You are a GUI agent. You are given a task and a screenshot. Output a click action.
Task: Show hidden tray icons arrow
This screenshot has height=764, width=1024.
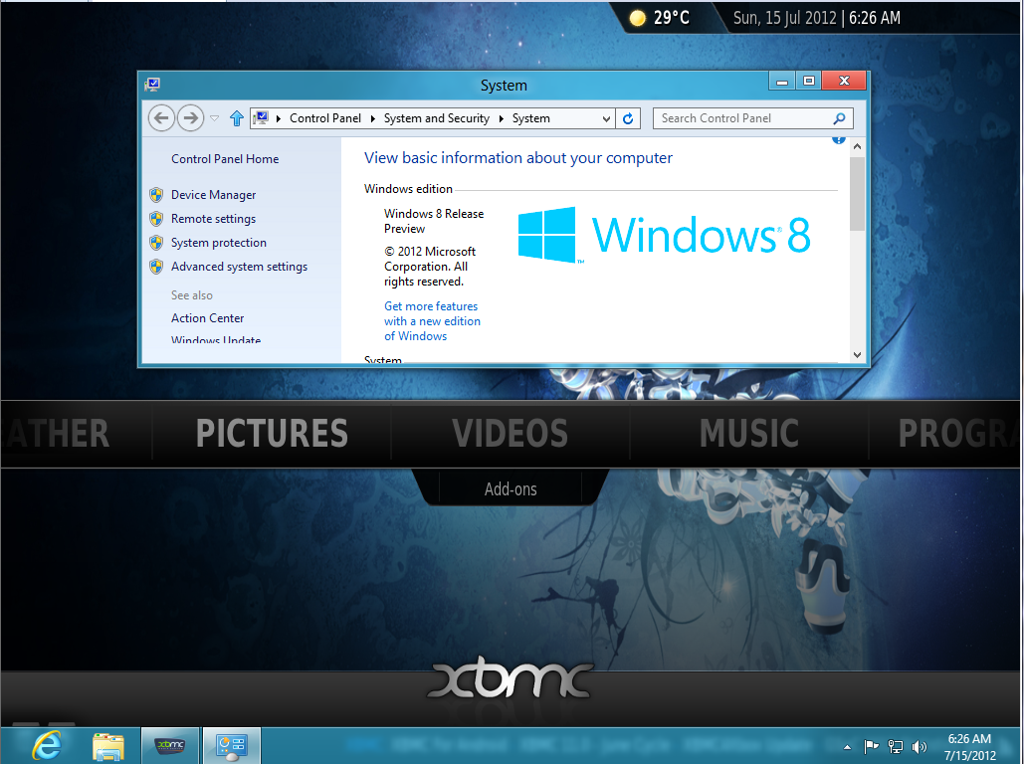coord(847,747)
